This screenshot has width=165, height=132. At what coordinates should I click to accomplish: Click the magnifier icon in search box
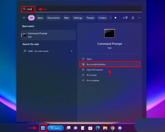click(x=24, y=9)
